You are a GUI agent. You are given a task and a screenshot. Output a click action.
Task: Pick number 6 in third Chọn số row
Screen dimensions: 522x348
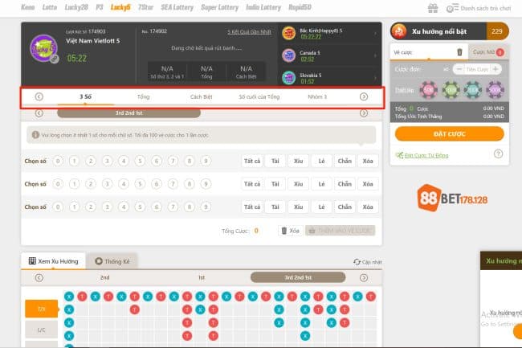(x=157, y=207)
